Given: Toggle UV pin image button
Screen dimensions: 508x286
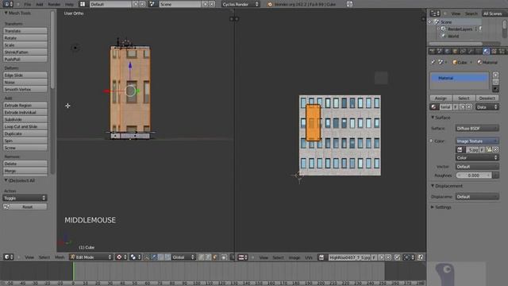Looking at the screenshot, I should point(397,257).
